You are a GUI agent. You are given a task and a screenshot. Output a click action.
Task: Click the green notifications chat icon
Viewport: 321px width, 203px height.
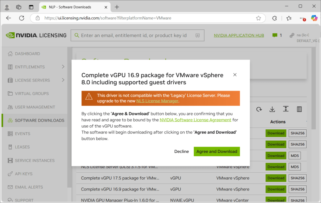tap(275, 35)
